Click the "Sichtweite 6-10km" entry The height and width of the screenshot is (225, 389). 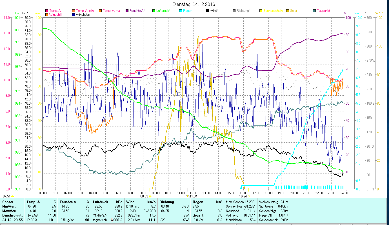274,206
